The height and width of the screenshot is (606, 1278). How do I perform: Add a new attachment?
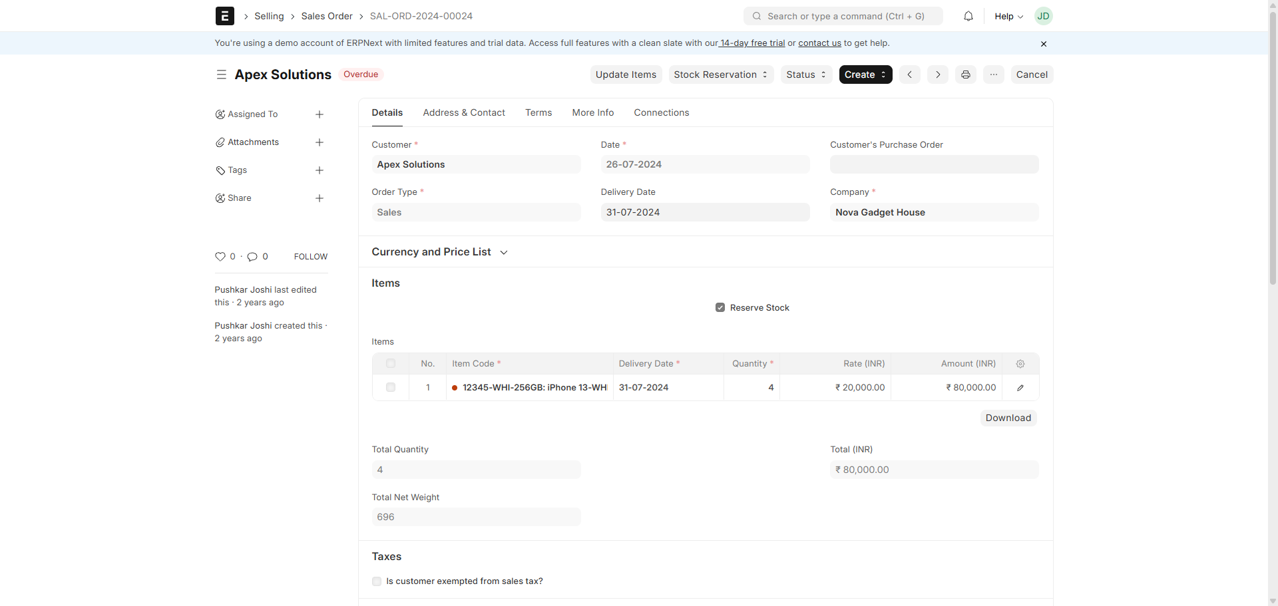[x=319, y=142]
